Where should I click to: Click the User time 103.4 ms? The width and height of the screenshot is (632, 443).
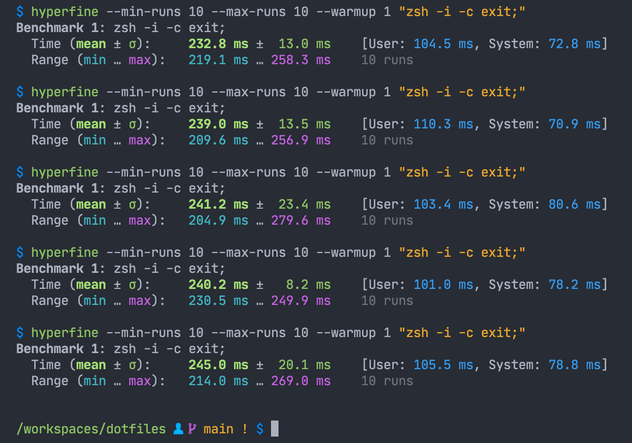point(443,204)
